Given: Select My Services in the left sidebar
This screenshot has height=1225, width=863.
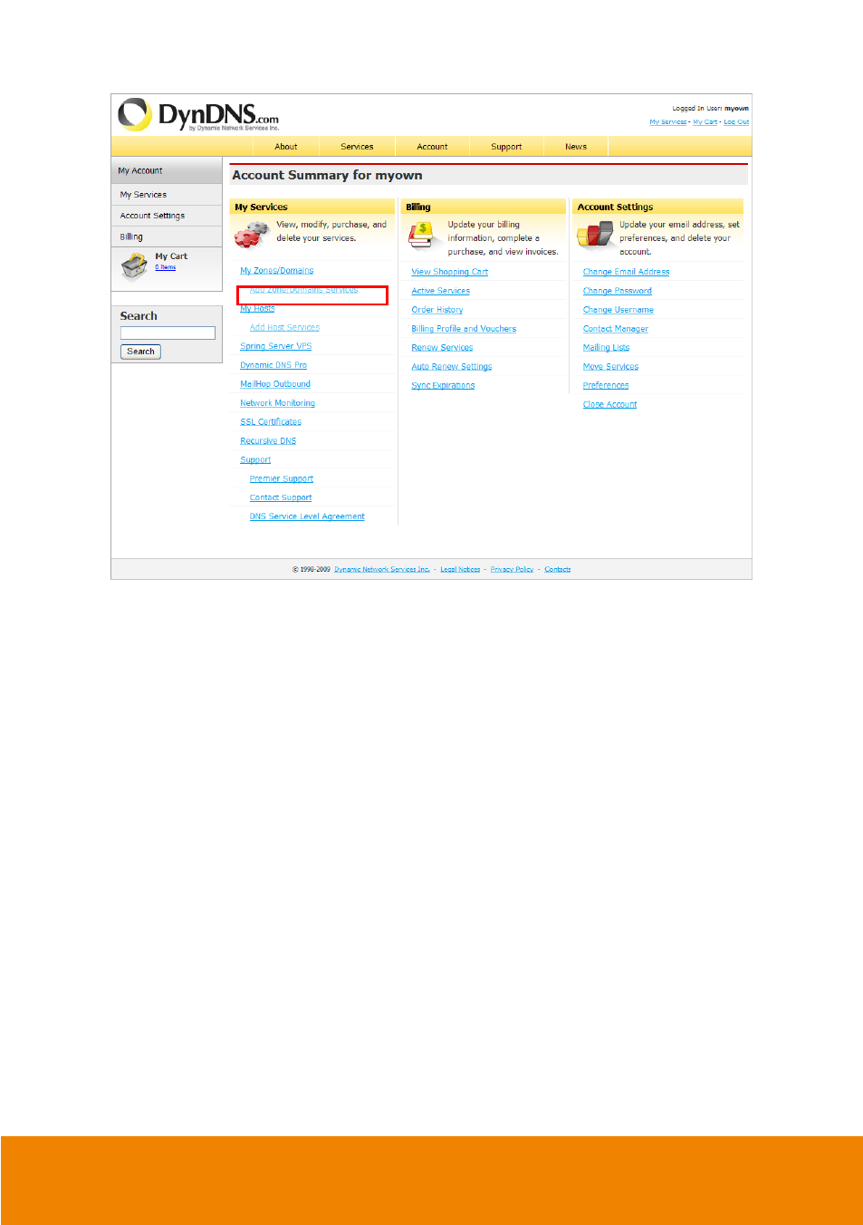Looking at the screenshot, I should point(167,195).
